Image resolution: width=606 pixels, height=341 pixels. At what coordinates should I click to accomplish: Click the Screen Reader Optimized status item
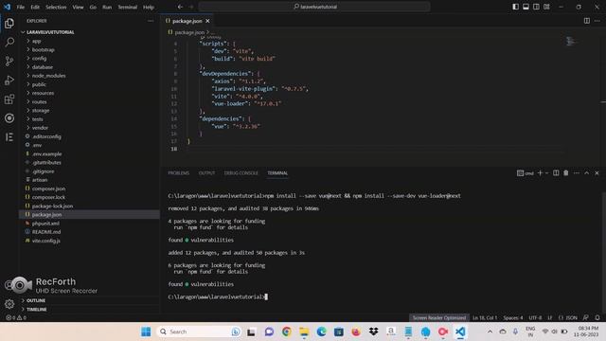(x=439, y=317)
